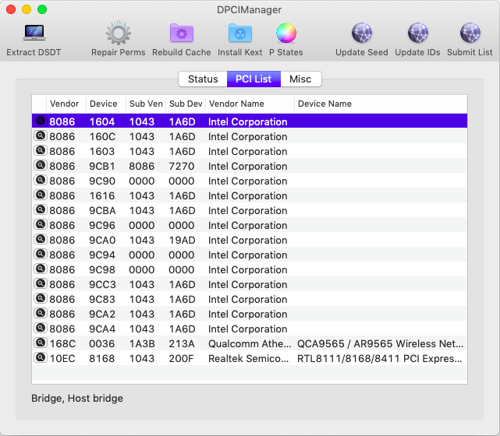Click lookup icon for device 9C98 row
Viewport: 500px width, 436px height.
pyautogui.click(x=41, y=269)
